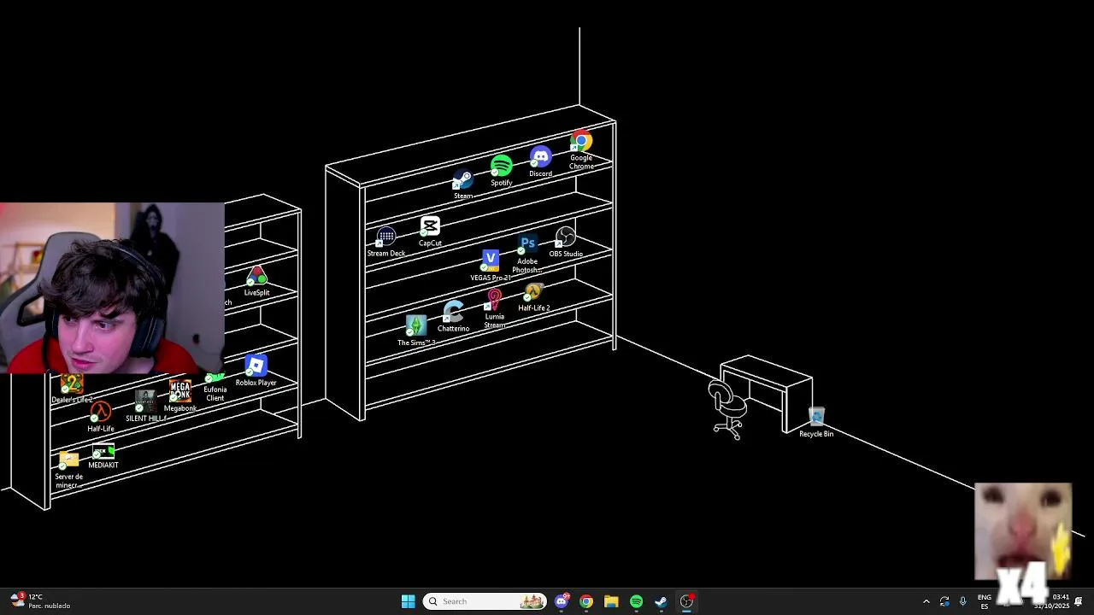The height and width of the screenshot is (615, 1094).
Task: Open Discord from the taskbar
Action: [562, 601]
